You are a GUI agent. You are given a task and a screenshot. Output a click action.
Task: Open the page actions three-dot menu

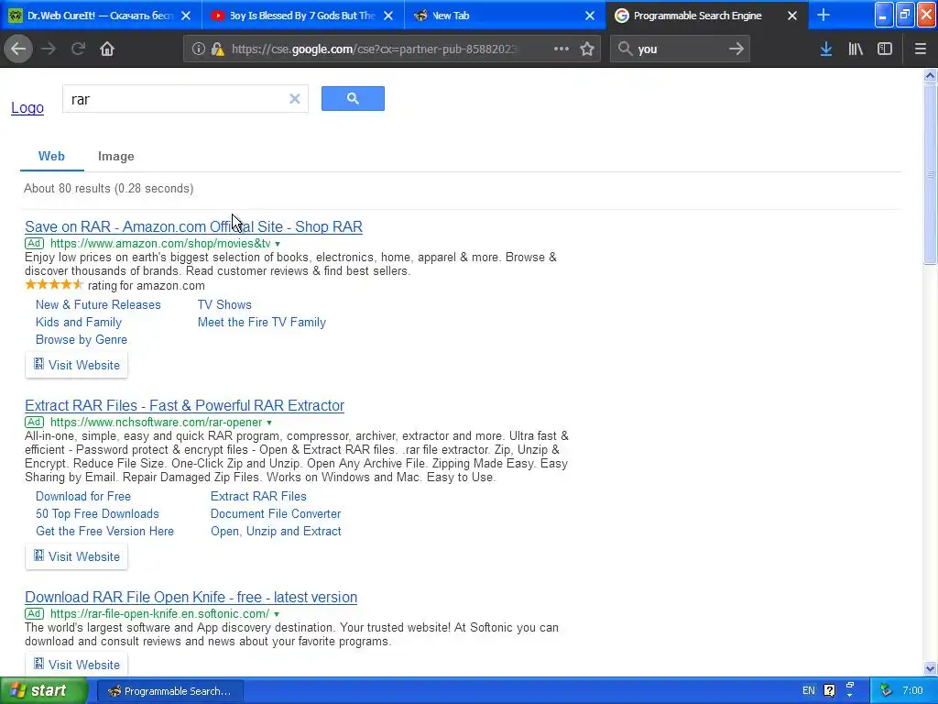[562, 49]
